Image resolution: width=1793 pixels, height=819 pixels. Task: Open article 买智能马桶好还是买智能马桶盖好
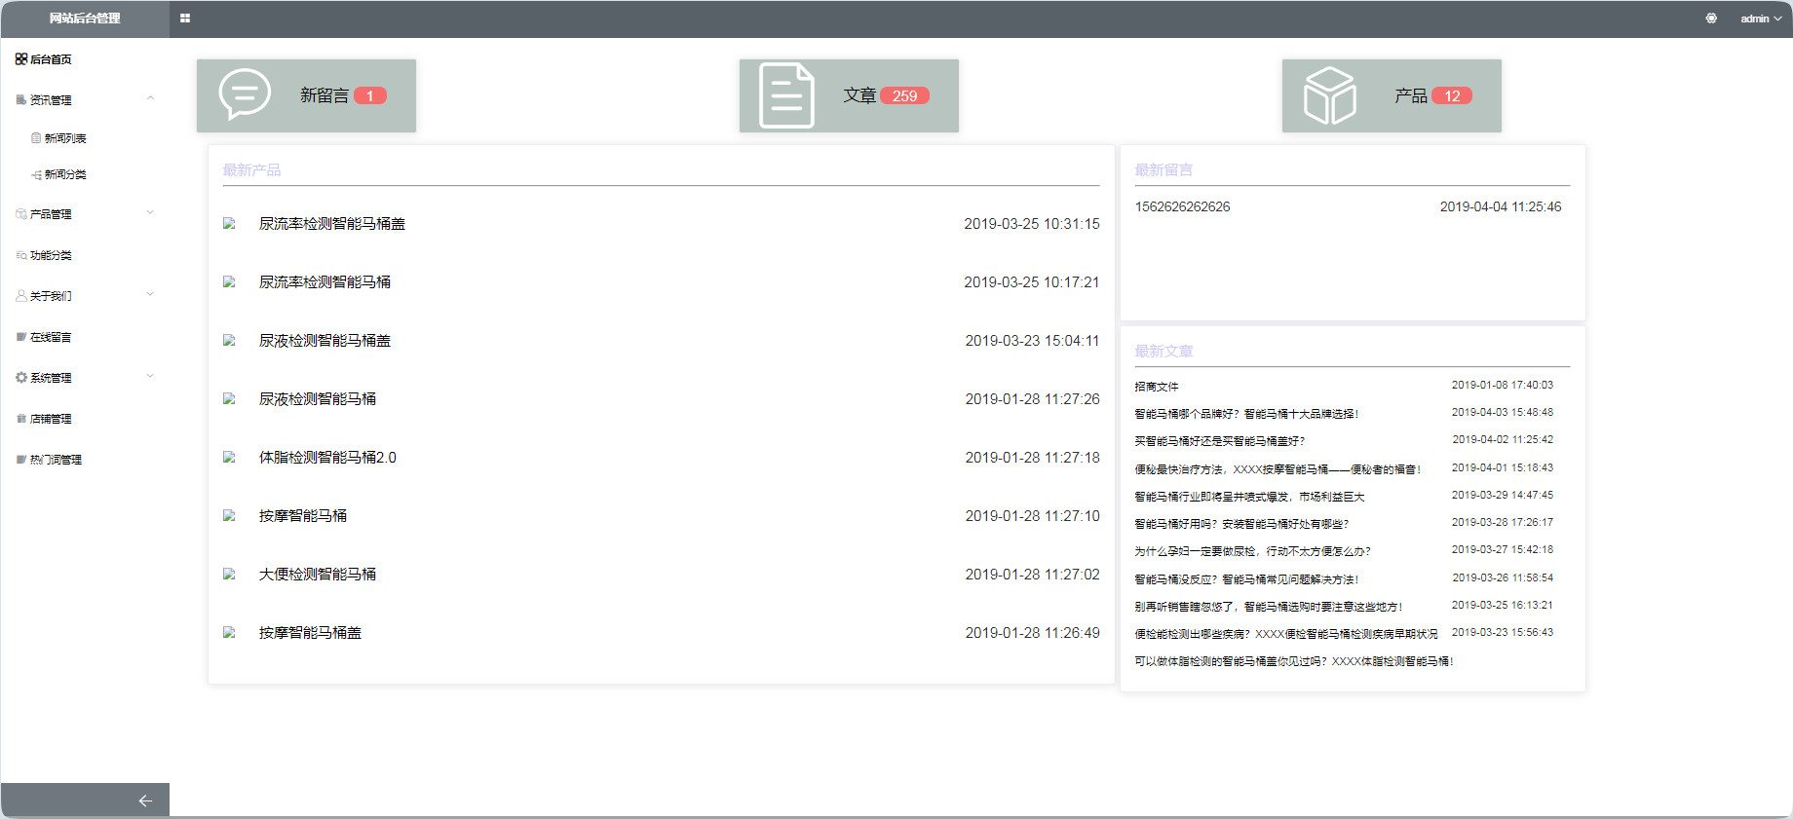1220,441
